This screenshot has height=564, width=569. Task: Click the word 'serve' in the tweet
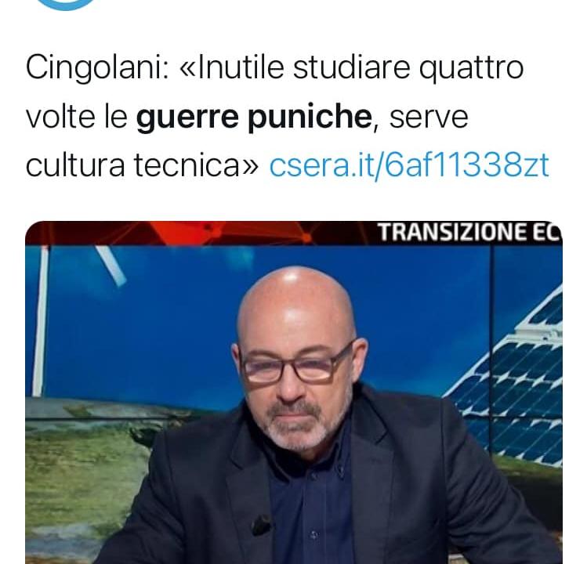click(x=429, y=117)
